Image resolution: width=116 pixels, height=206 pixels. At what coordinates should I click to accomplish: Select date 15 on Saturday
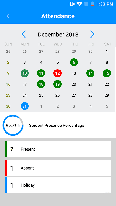tap(107, 73)
